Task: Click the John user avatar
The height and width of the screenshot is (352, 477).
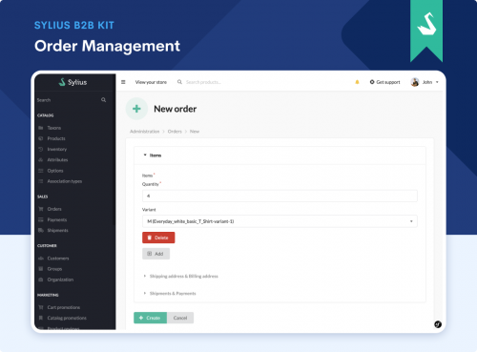Action: (415, 82)
